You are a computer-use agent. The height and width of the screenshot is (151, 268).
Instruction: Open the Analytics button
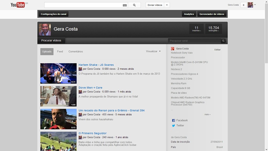189,14
